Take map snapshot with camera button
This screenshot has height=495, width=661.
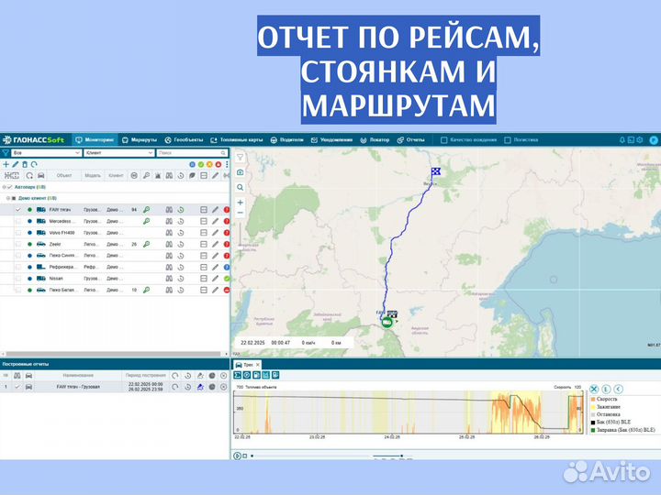(x=240, y=172)
